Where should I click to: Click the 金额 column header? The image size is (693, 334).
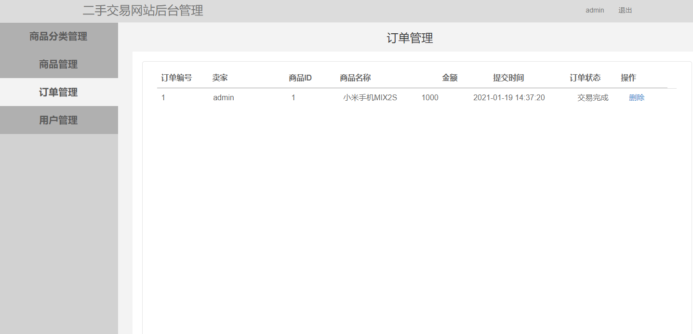450,77
